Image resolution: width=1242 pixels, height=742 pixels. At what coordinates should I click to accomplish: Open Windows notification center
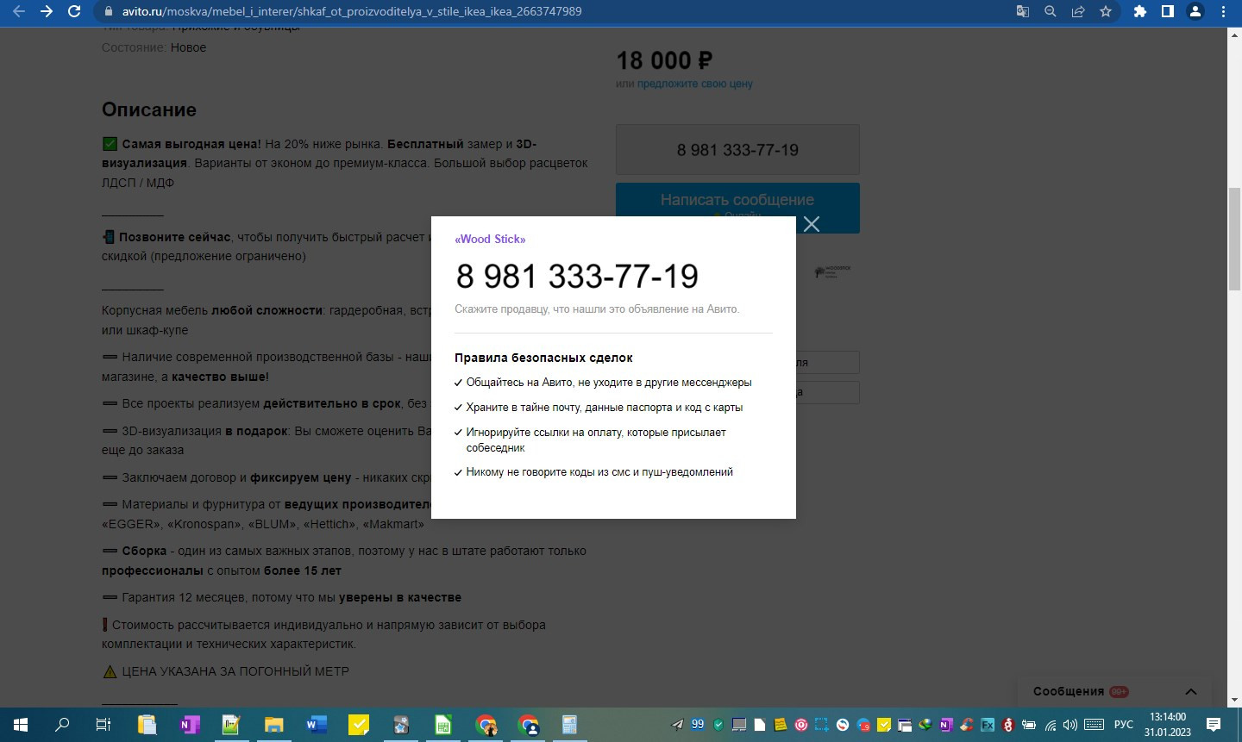[1214, 725]
